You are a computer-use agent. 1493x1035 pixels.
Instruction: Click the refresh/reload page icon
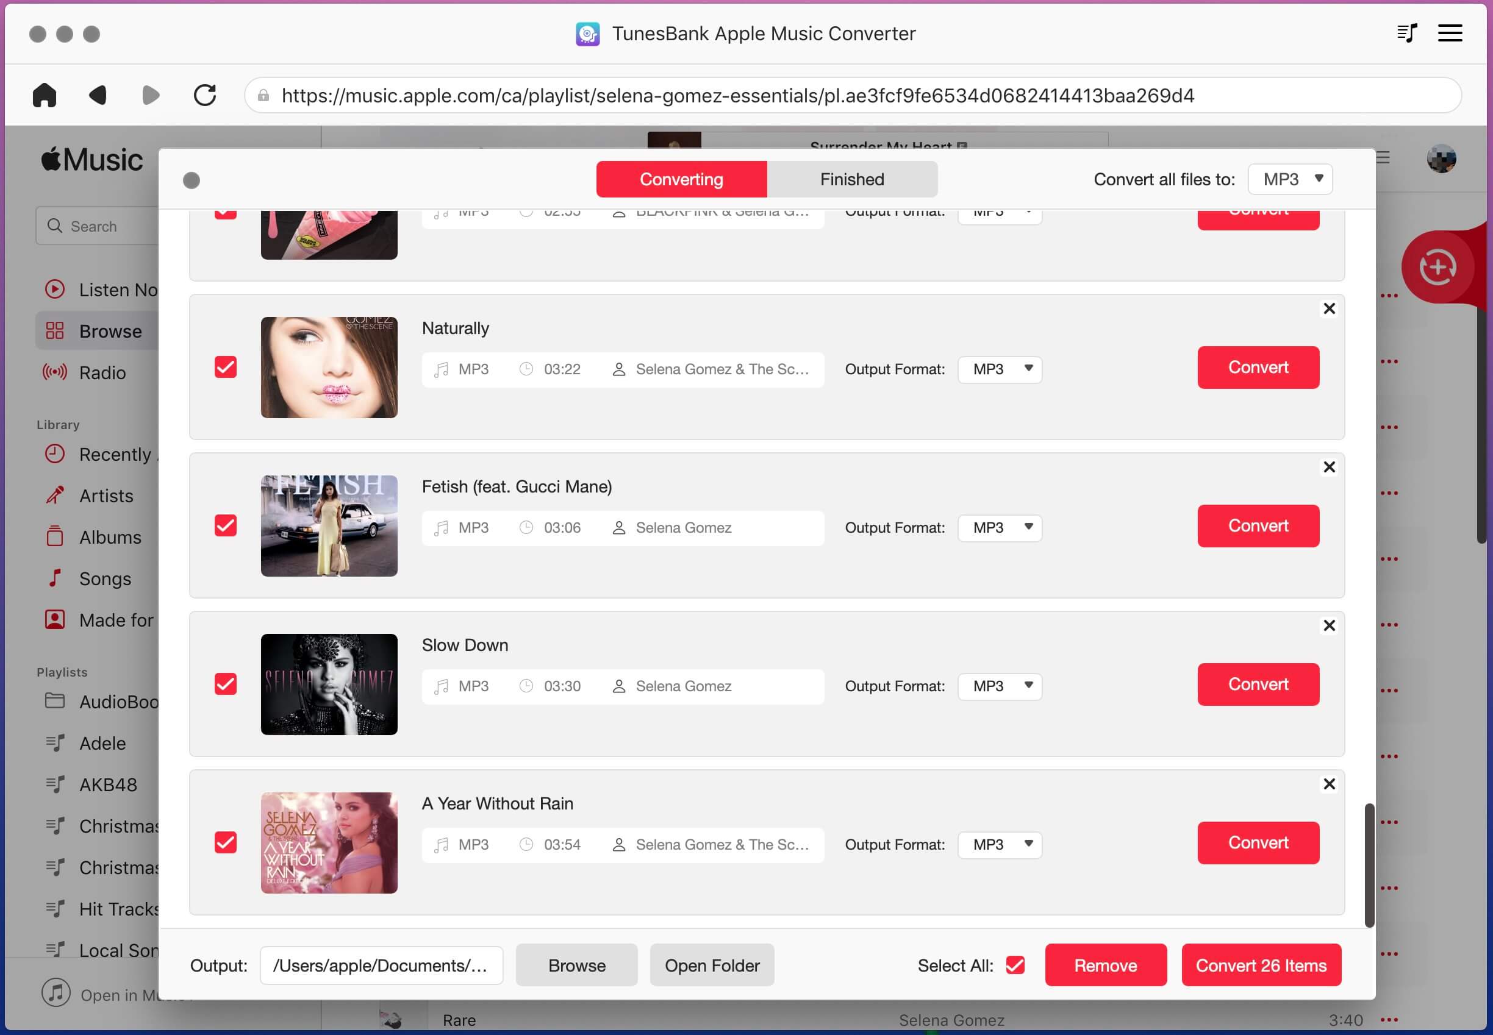point(204,95)
